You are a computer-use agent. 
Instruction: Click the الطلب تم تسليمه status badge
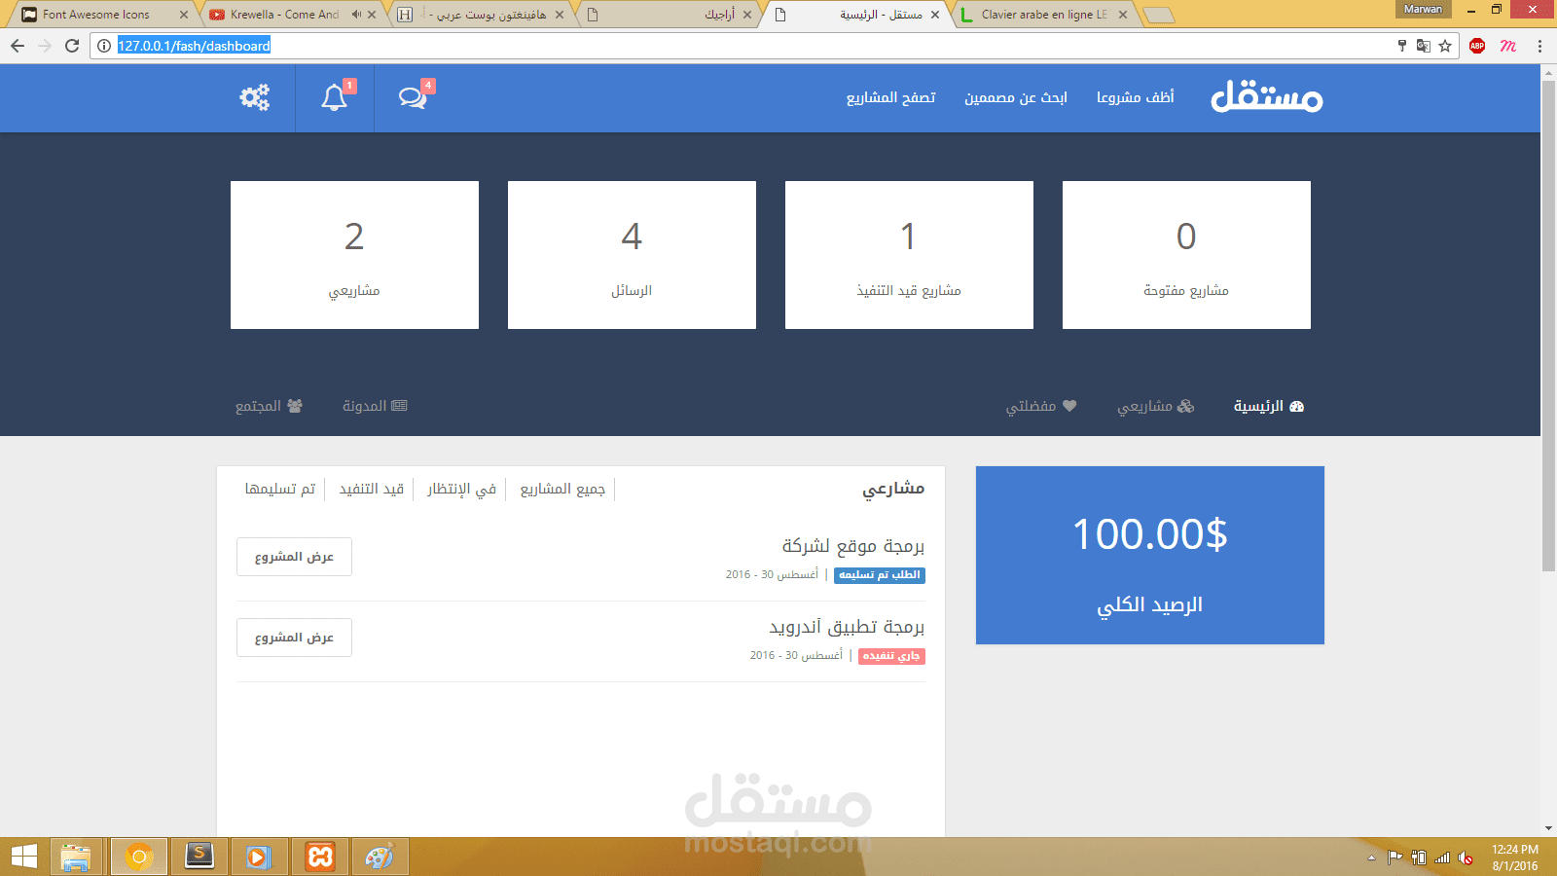880,575
